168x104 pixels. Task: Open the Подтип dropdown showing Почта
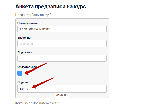[62, 89]
